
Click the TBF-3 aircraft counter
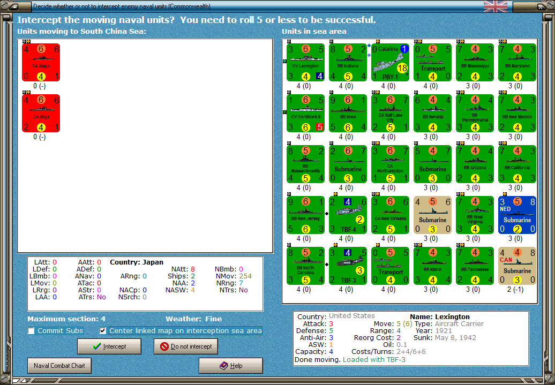click(x=348, y=266)
